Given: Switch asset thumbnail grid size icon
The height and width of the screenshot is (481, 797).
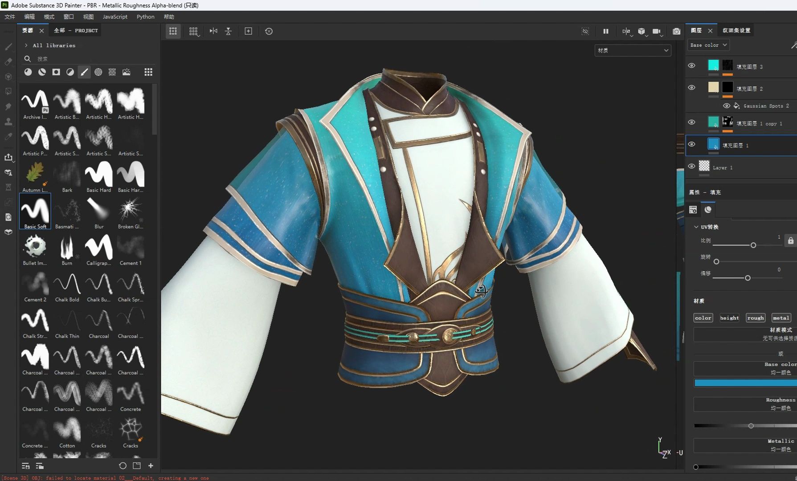Looking at the screenshot, I should tap(148, 72).
